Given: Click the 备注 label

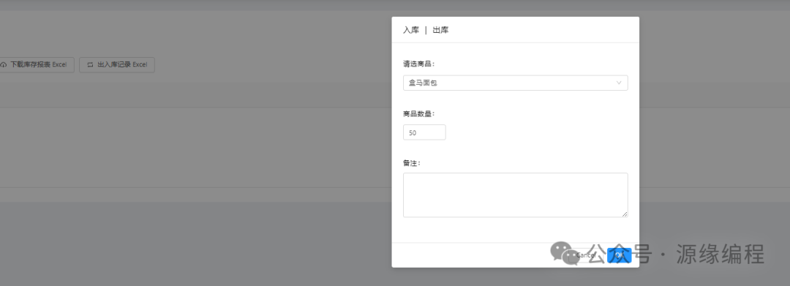Looking at the screenshot, I should 412,163.
